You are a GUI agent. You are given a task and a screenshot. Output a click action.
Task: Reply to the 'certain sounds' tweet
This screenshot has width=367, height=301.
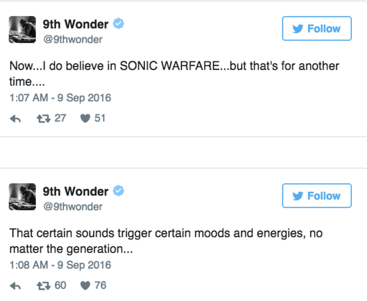pos(16,285)
